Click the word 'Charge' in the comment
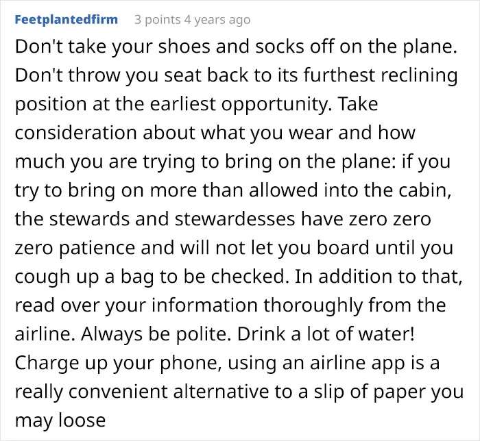 [47, 363]
